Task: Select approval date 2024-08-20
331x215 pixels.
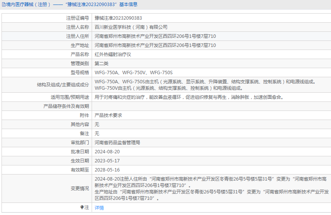Action: pyautogui.click(x=107, y=152)
